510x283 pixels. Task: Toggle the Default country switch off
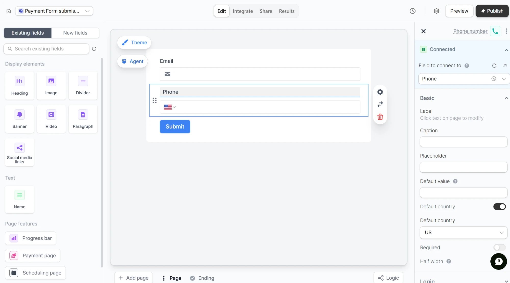coord(500,207)
